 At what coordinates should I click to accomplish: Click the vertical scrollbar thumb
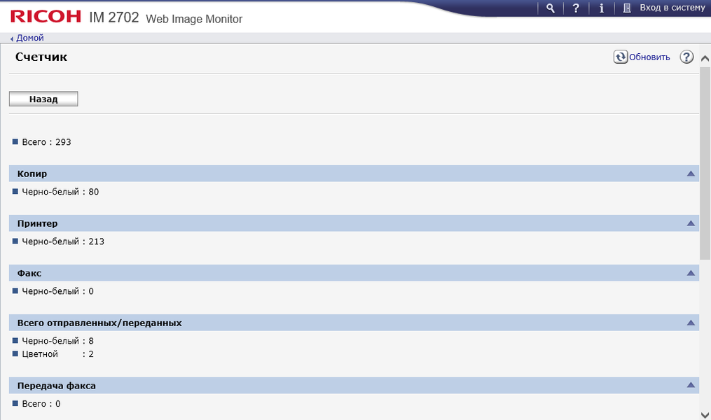(705, 161)
